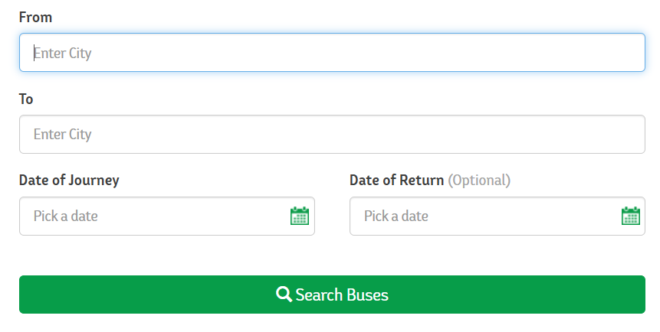Click "Enter City" placeholder in To field
This screenshot has width=660, height=332.
point(62,135)
